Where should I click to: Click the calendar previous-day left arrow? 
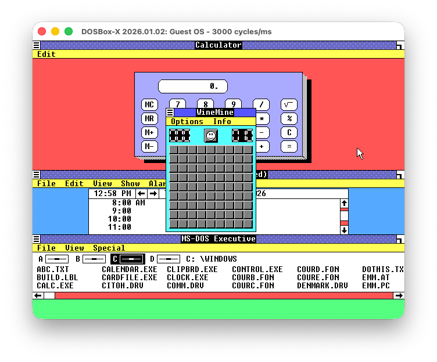point(141,194)
